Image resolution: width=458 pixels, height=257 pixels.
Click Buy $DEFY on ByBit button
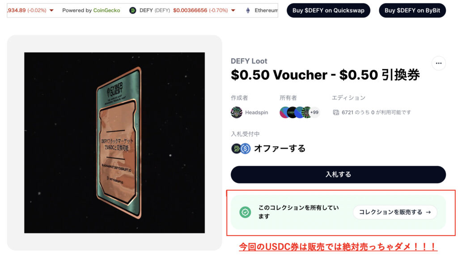(x=412, y=11)
